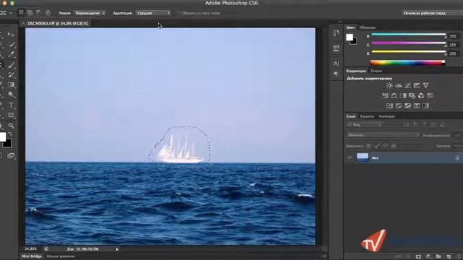Choose the Add to selection mode button

coord(30,13)
